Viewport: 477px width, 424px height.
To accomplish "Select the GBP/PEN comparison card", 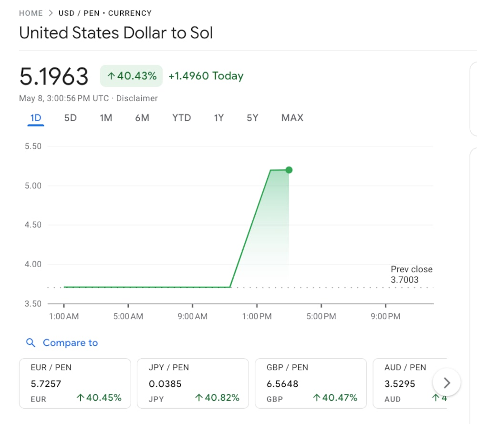I will pos(311,383).
